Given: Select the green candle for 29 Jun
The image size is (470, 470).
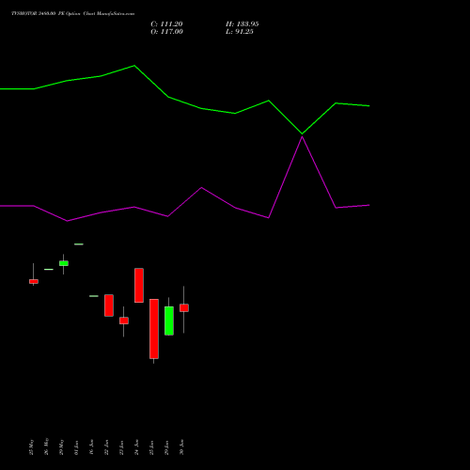Looking at the screenshot, I should pyautogui.click(x=169, y=321).
